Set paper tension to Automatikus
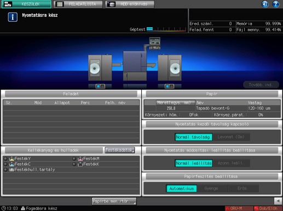283x211 pixels. point(181,189)
